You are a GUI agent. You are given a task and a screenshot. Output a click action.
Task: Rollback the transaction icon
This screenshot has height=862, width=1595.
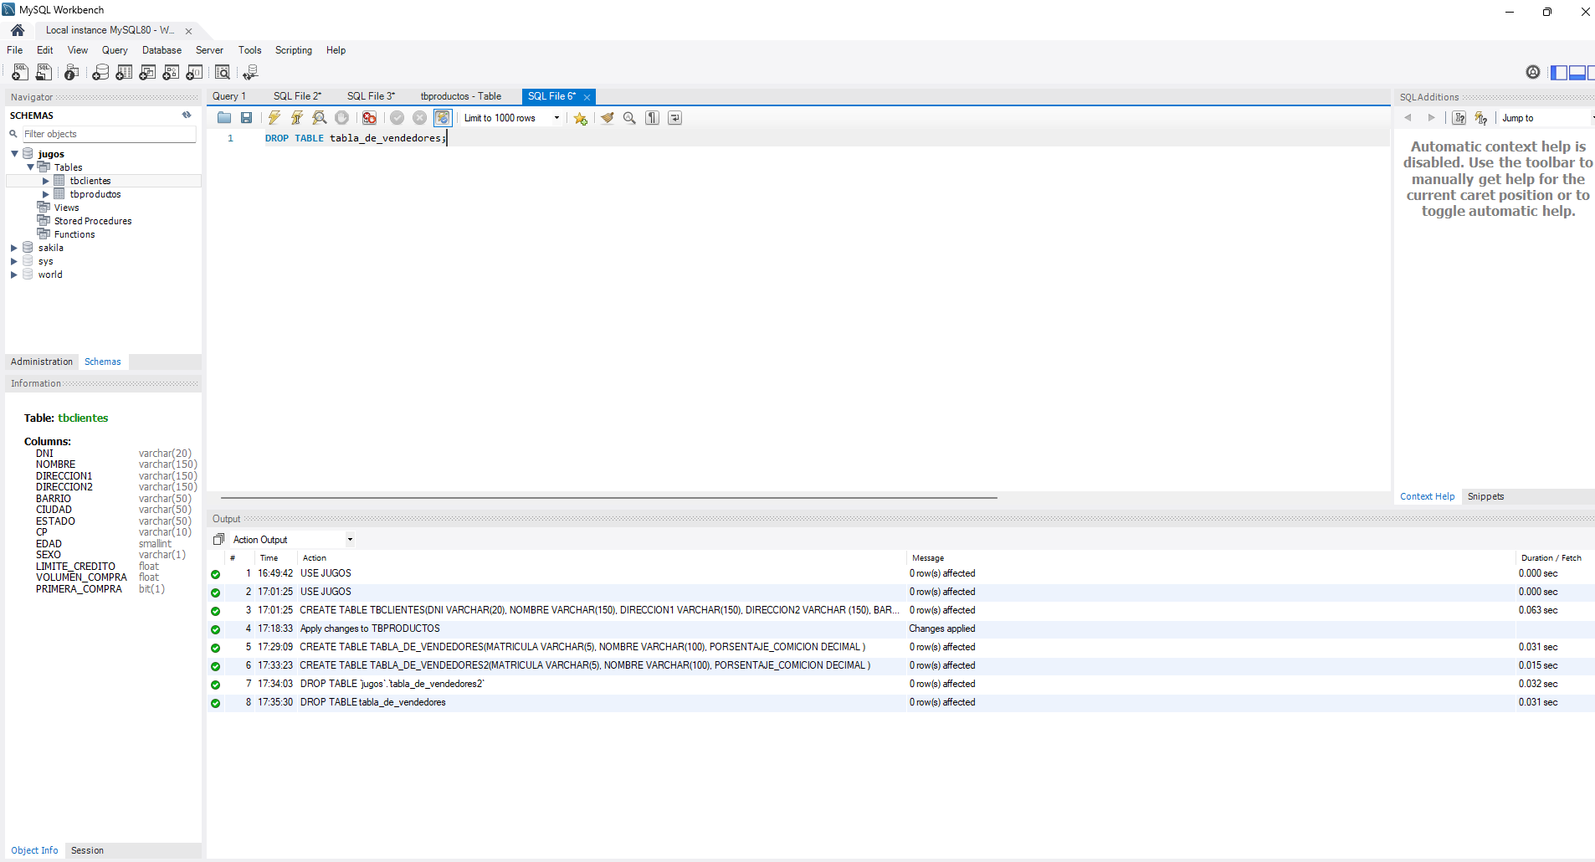coord(420,118)
